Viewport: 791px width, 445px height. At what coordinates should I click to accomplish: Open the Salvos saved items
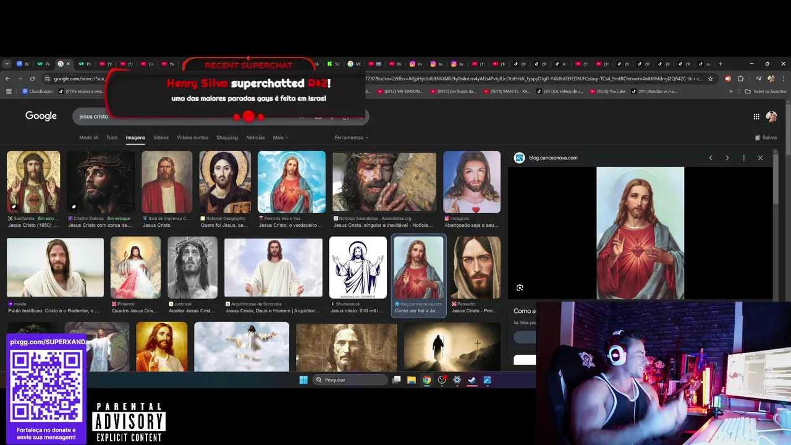point(766,138)
